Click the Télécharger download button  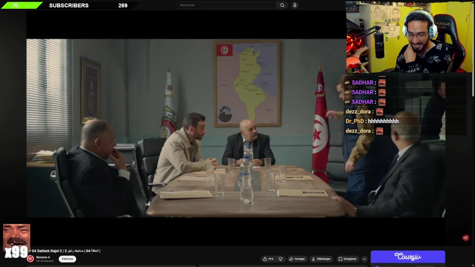[x=321, y=259]
